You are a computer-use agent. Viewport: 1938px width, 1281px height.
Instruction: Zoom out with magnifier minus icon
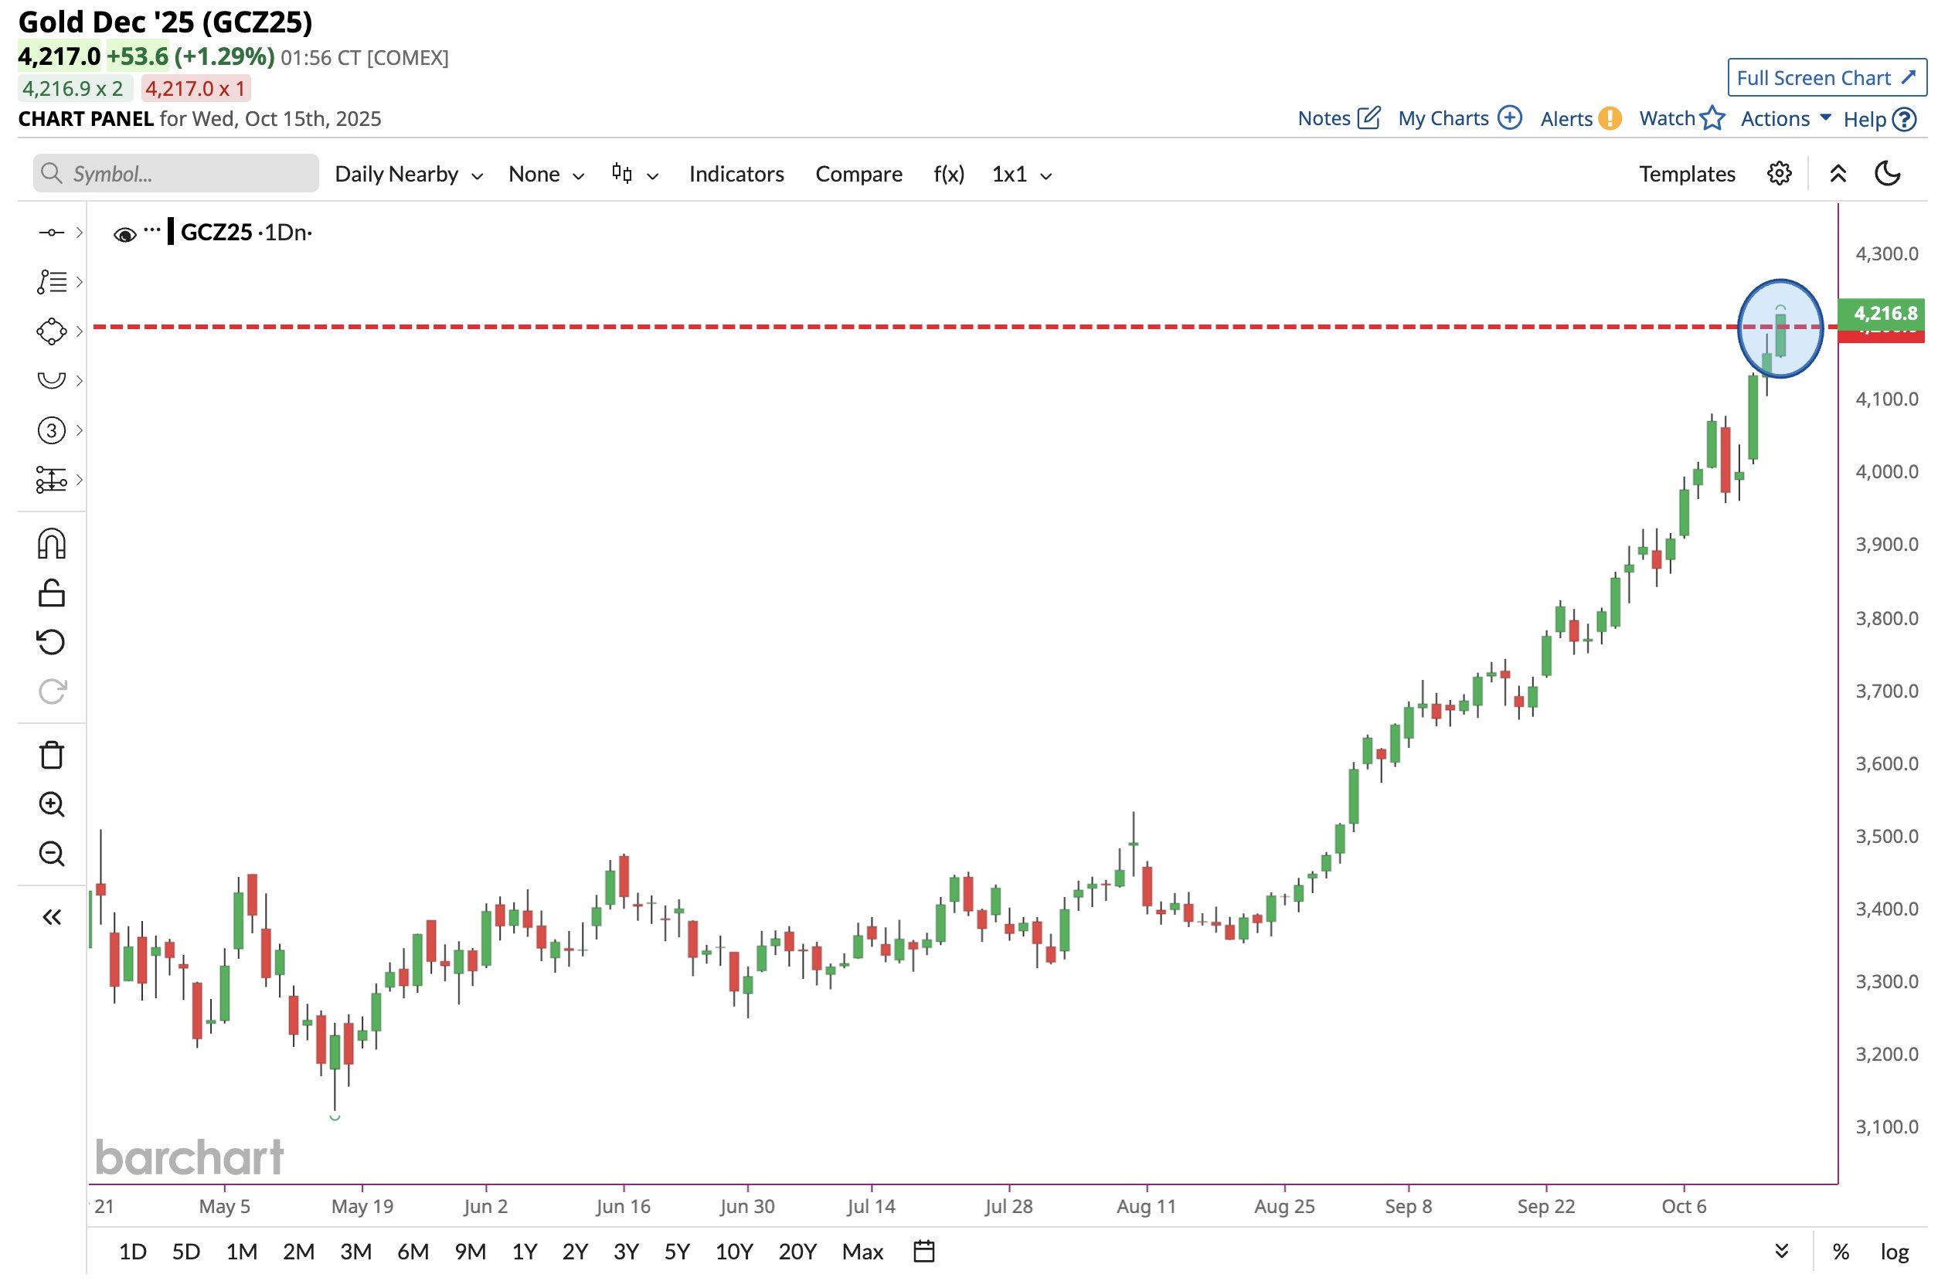coord(52,854)
